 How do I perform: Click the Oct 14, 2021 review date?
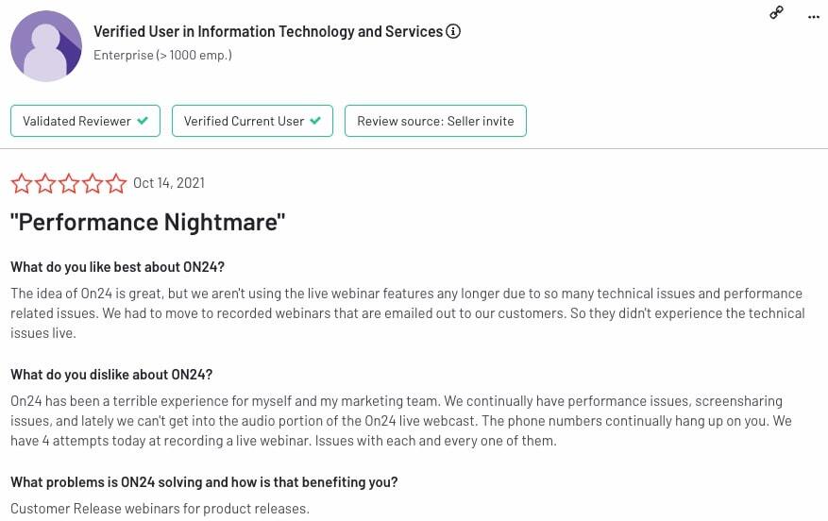pos(169,183)
